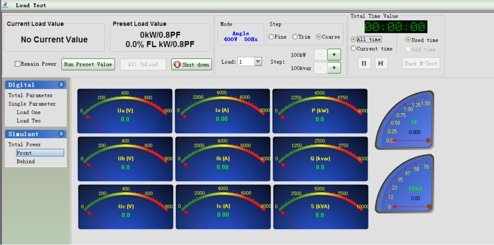Decrease the kvar step with minus button
The image size is (494, 245).
coord(320,68)
